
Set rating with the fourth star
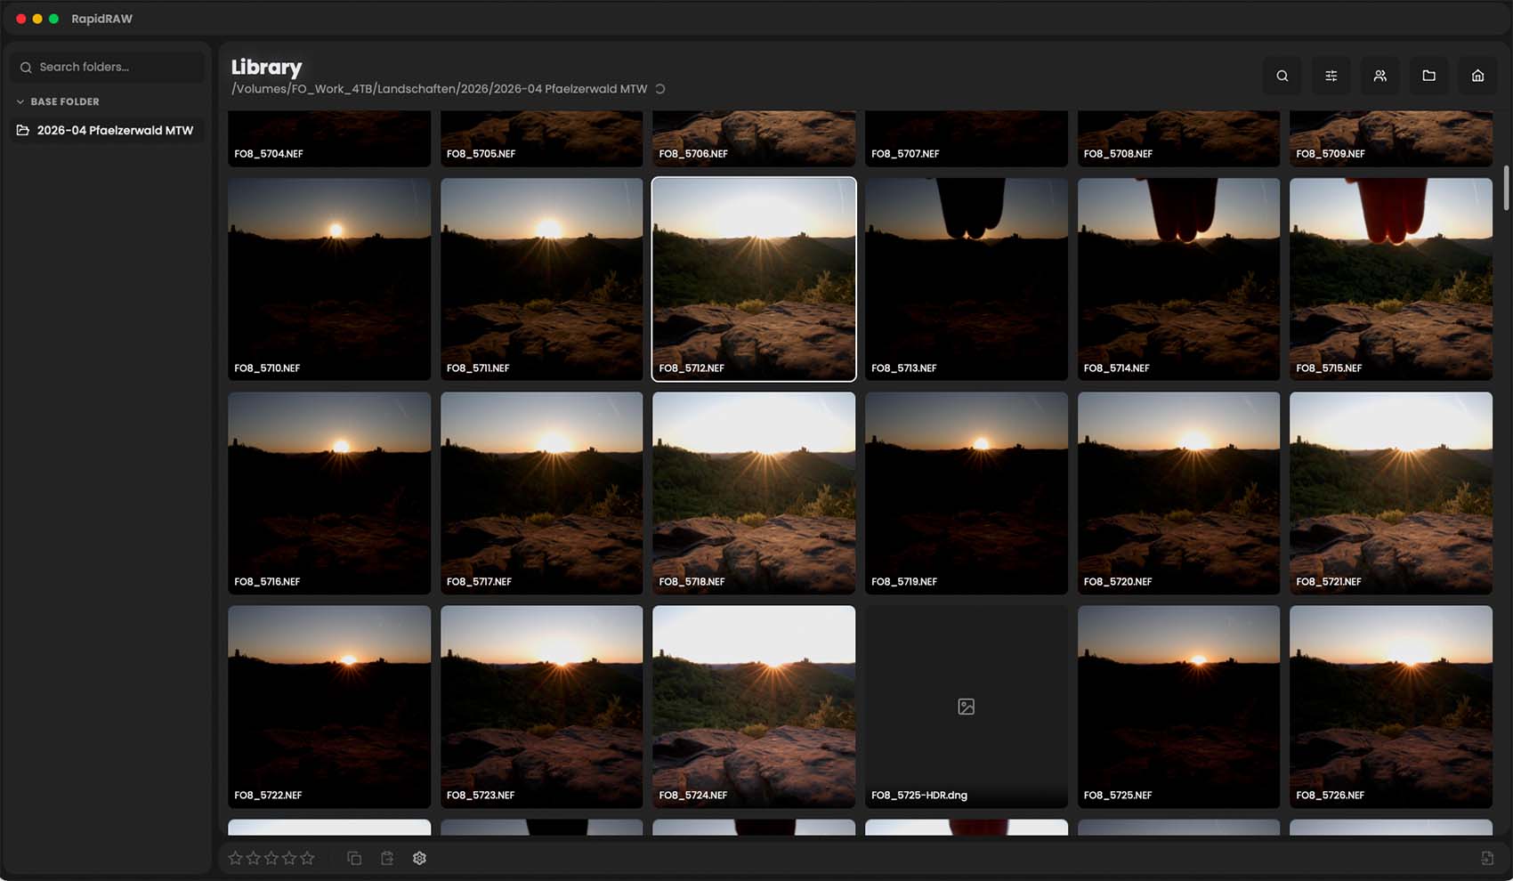pyautogui.click(x=289, y=858)
